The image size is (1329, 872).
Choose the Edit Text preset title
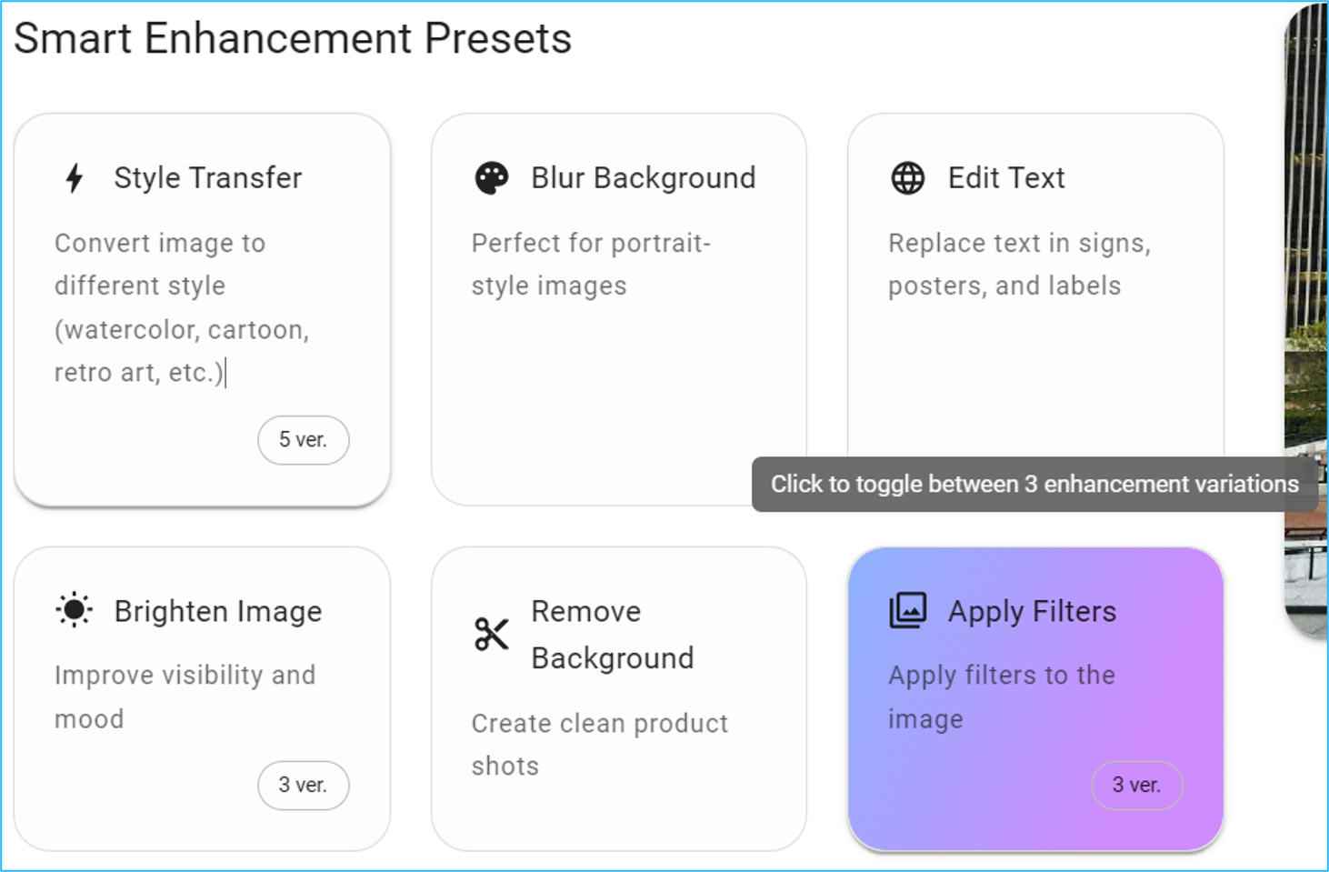(x=1006, y=178)
